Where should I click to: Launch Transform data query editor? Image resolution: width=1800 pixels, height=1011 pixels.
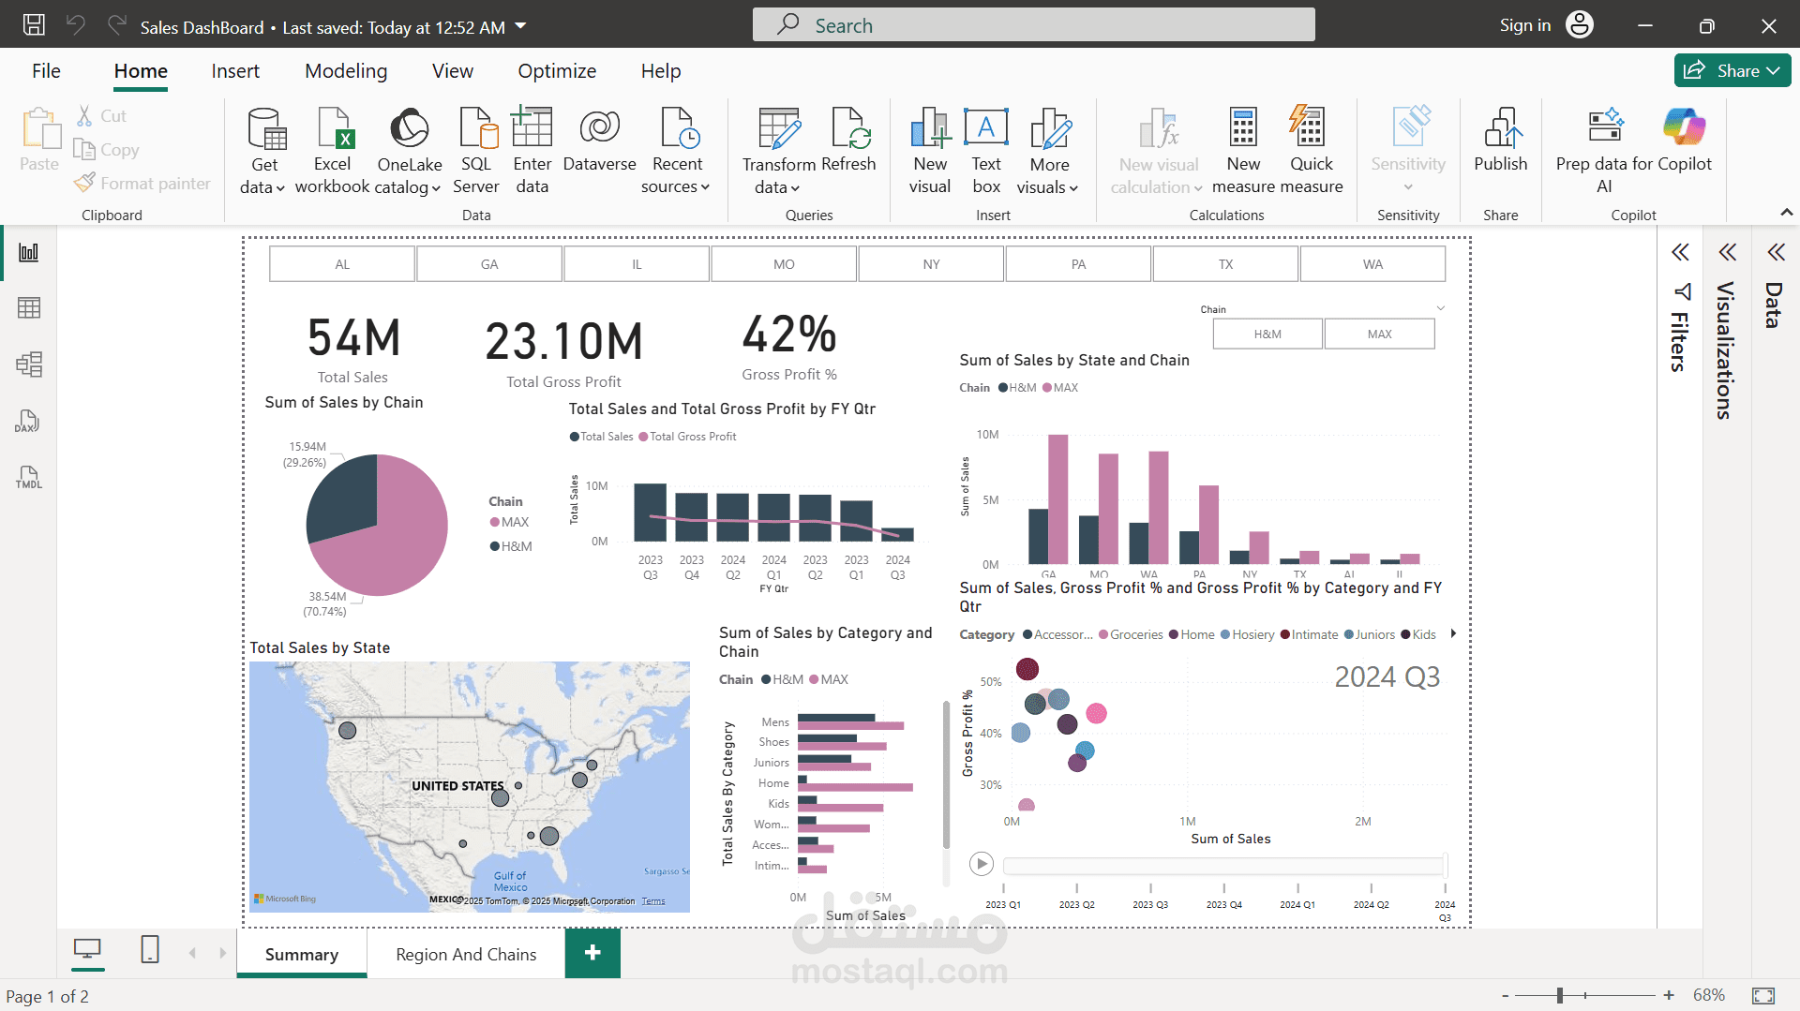(x=778, y=150)
